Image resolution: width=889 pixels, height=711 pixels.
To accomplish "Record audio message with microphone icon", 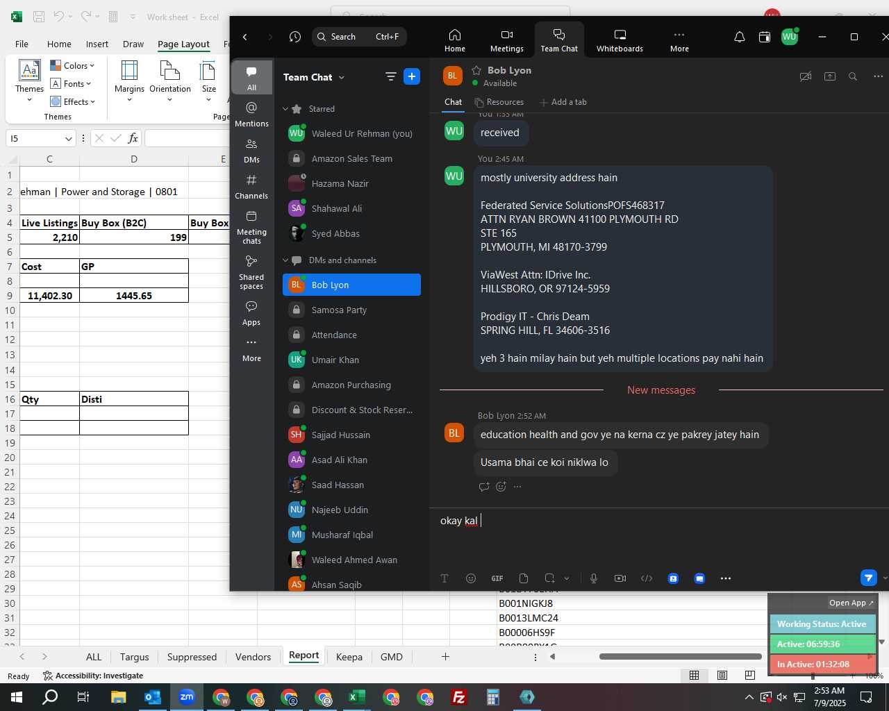I will coord(594,578).
